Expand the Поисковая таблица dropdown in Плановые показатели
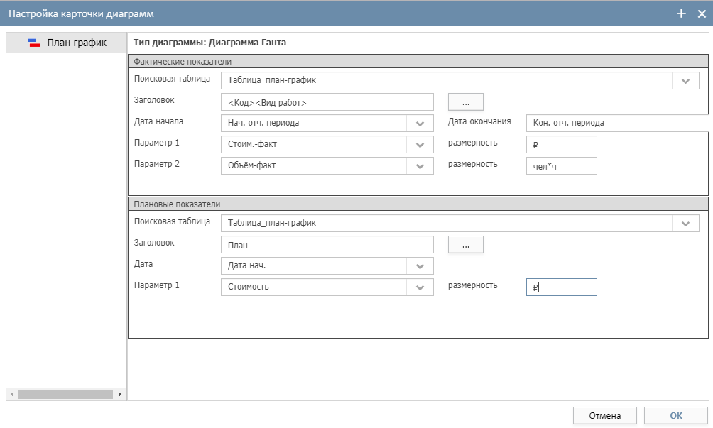Image resolution: width=713 pixels, height=428 pixels. click(685, 224)
